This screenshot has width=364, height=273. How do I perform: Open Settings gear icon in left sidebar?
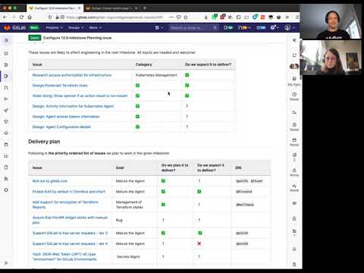[x=6, y=190]
